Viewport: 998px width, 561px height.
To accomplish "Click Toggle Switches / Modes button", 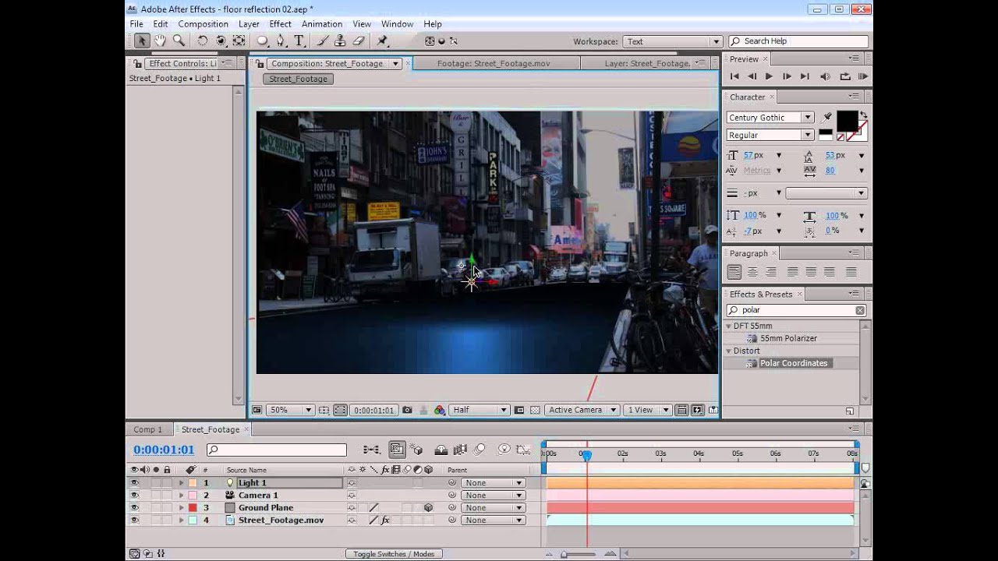I will [394, 554].
